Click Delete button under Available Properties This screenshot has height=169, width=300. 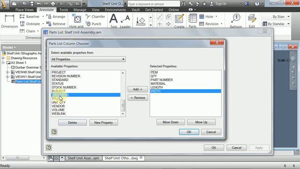(x=73, y=123)
